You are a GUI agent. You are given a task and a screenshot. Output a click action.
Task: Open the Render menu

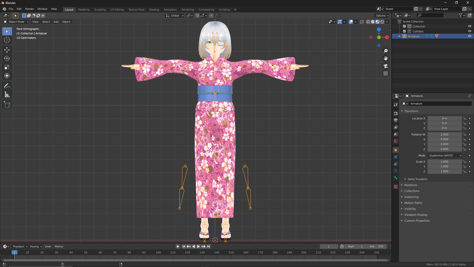(x=29, y=9)
